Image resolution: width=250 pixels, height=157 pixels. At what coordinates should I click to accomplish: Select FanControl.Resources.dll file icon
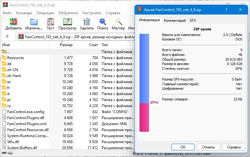[x=4, y=130]
